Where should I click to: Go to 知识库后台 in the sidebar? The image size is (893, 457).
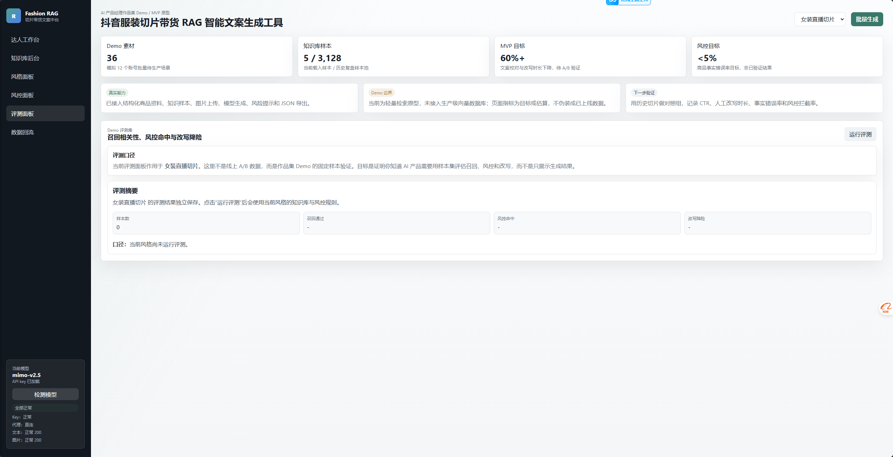pyautogui.click(x=45, y=58)
